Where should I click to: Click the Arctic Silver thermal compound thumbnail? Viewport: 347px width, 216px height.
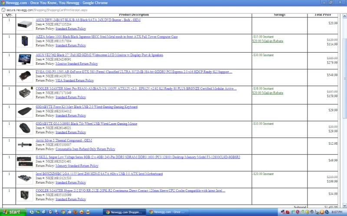click(25, 145)
